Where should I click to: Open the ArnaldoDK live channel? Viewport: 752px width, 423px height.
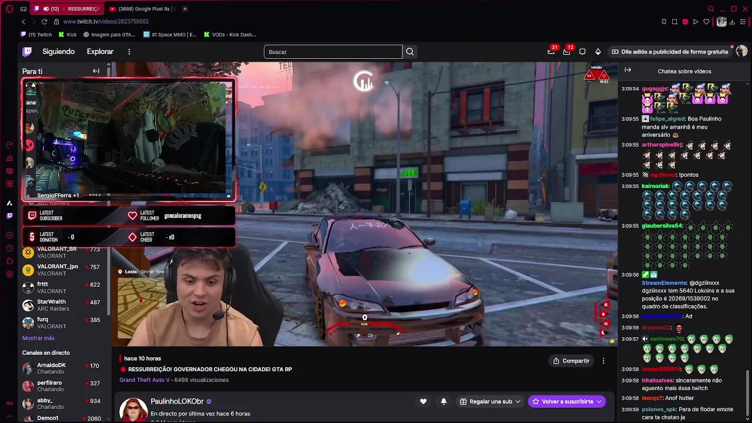65,368
